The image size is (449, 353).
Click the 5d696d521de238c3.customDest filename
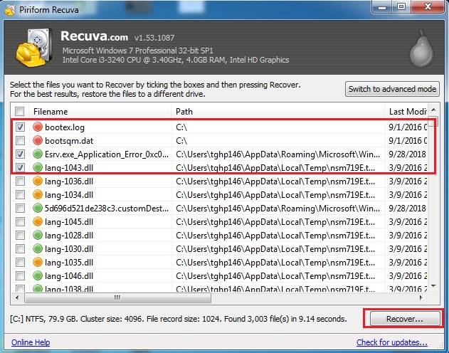(x=107, y=209)
